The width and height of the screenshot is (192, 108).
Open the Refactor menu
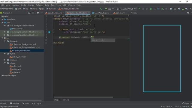point(39,5)
